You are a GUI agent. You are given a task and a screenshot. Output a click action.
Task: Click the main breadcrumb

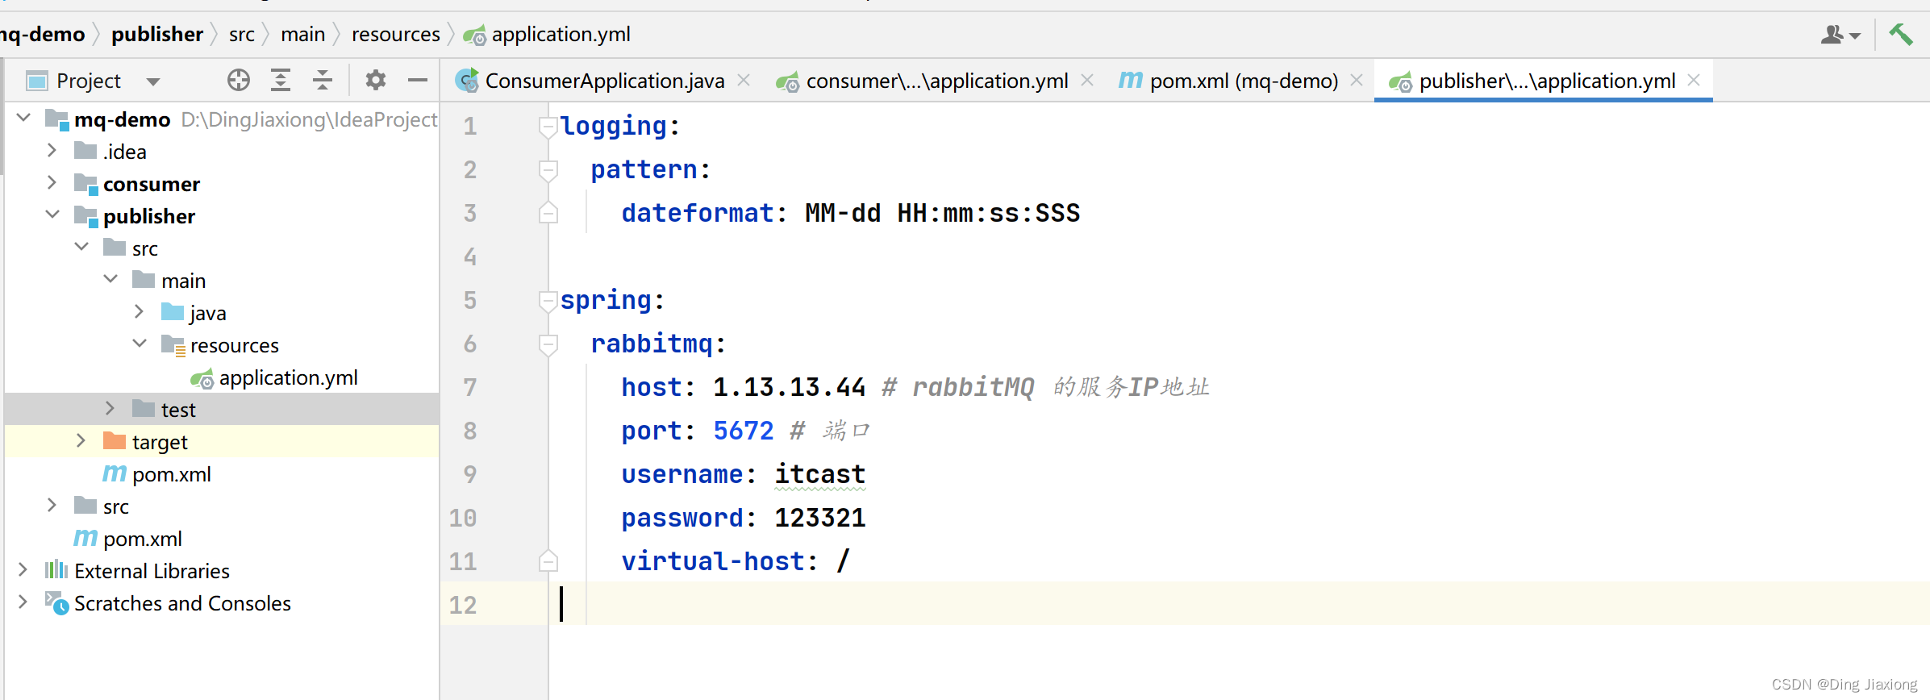click(x=303, y=34)
